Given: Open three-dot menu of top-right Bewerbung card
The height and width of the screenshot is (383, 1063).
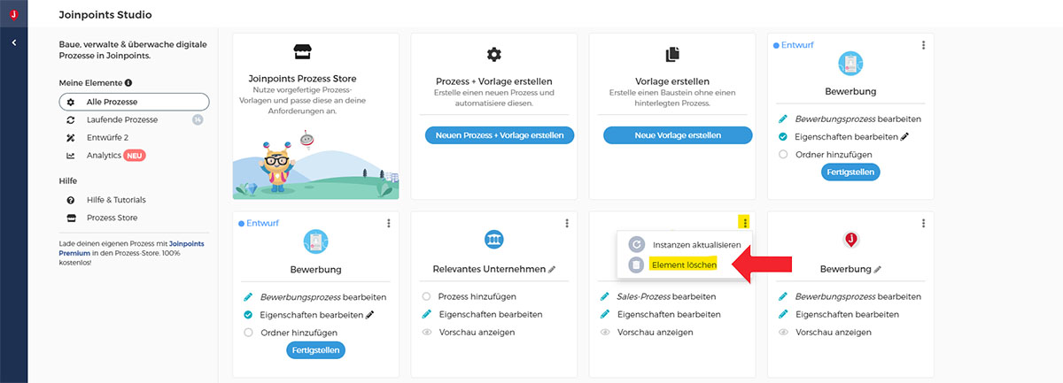Looking at the screenshot, I should [923, 45].
